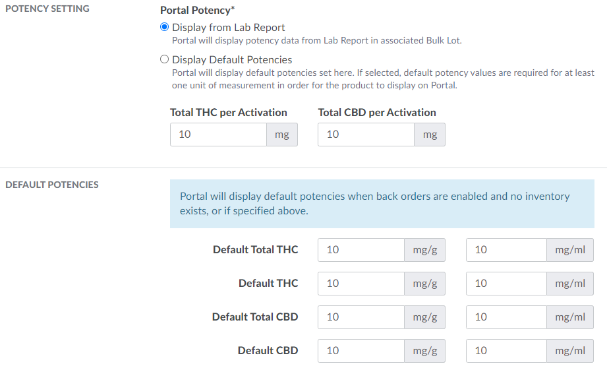Focus Default Total THC mg/ml field
This screenshot has height=370, width=607.
tap(506, 250)
